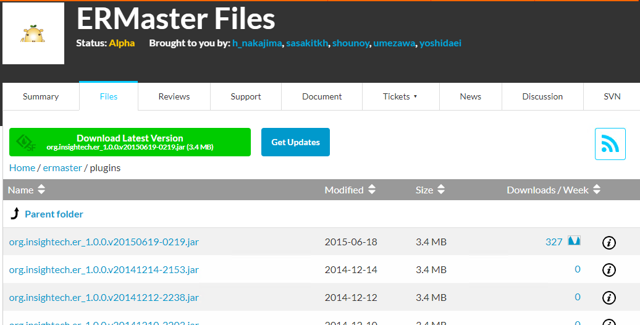
Task: Go to Home in breadcrumb
Action: click(22, 168)
